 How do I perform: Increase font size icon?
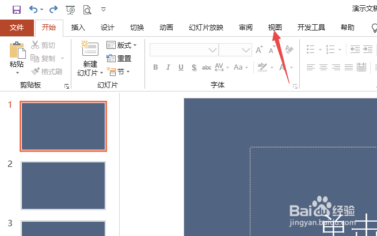(259, 50)
